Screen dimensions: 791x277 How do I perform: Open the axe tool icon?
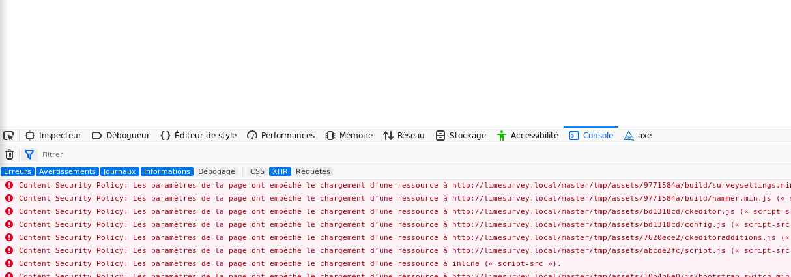coord(629,136)
